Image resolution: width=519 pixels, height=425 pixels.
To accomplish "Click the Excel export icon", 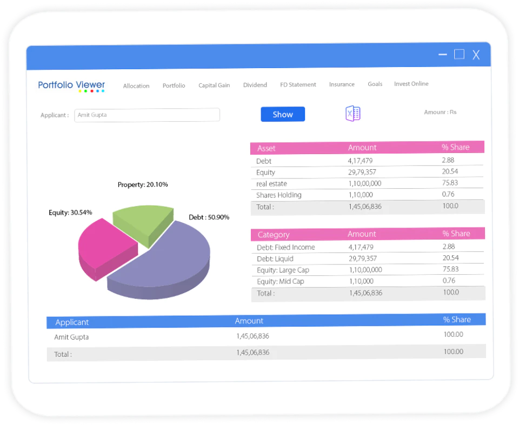I will pos(353,114).
